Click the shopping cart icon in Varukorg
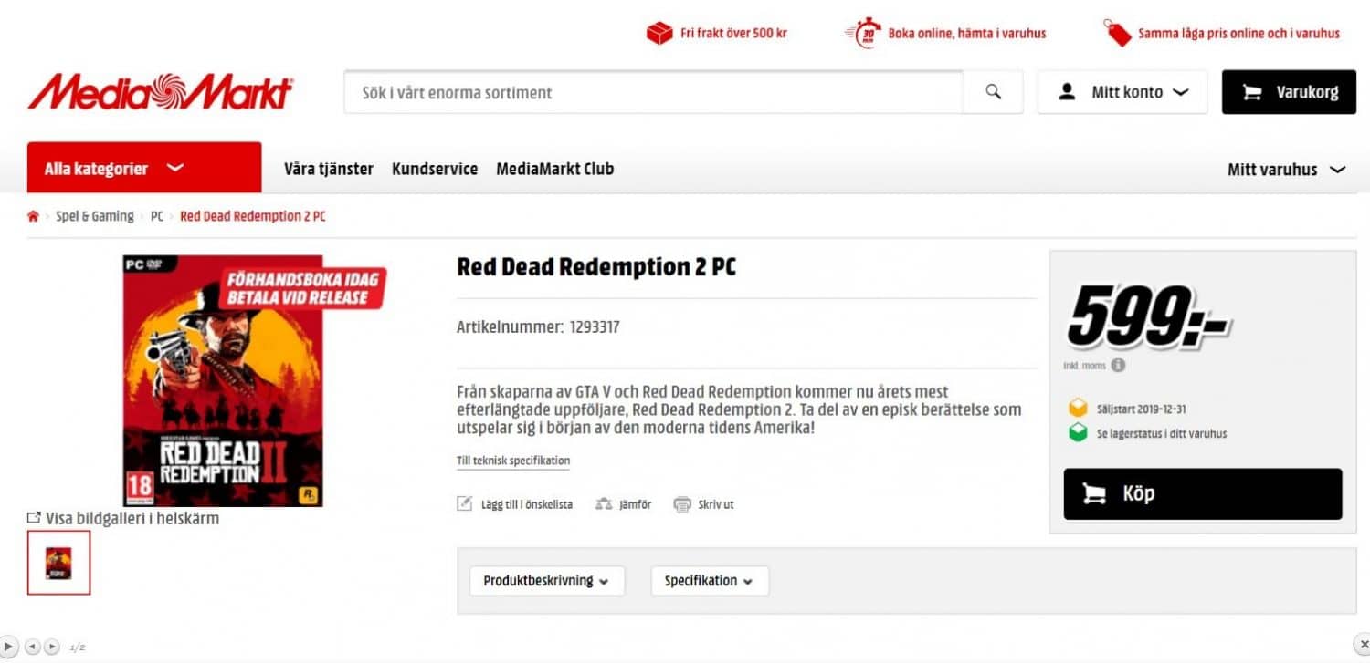This screenshot has height=663, width=1370. [x=1252, y=92]
